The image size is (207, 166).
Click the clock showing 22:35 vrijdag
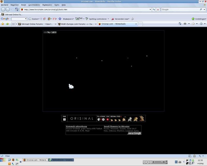point(200,162)
